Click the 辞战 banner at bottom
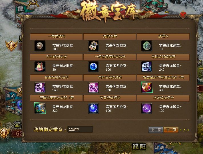This screenshot has width=203, height=154. [160, 147]
